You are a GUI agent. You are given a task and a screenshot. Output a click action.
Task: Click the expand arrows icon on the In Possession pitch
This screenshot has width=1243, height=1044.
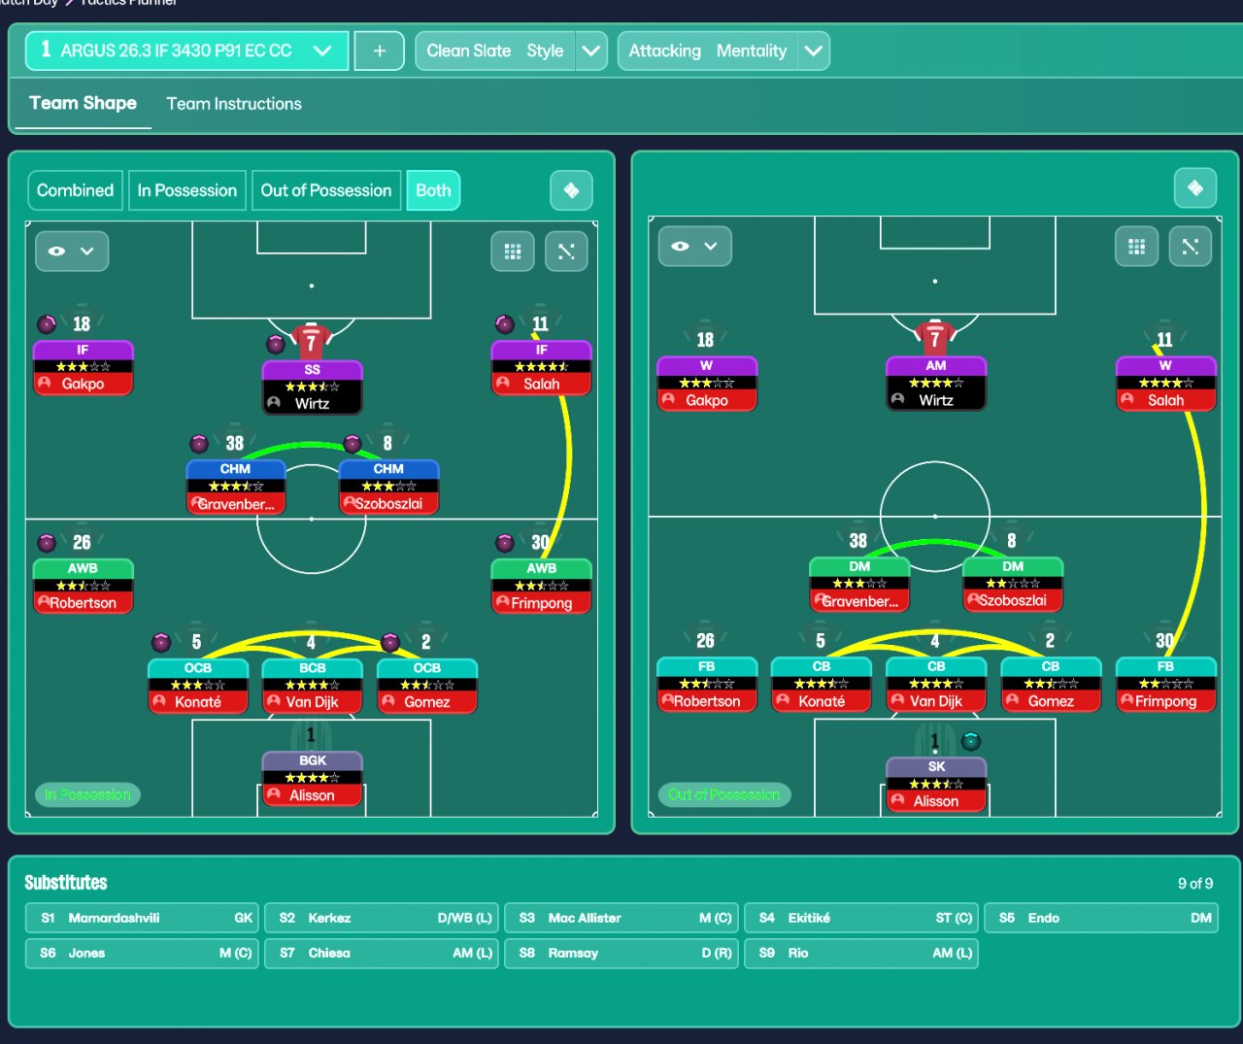click(x=566, y=252)
